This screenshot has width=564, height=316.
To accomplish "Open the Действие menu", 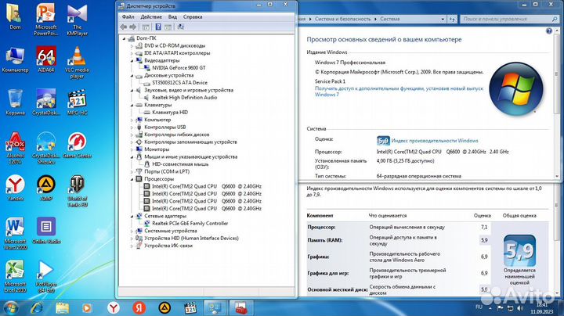I will point(151,17).
